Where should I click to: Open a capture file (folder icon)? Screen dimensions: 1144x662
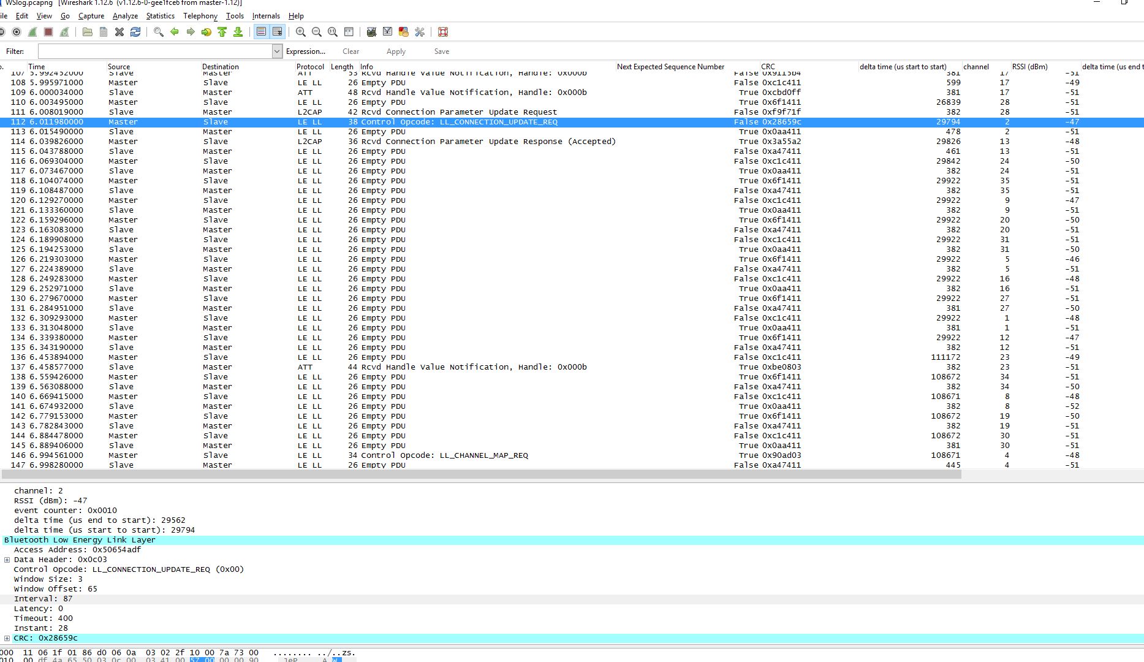coord(88,32)
